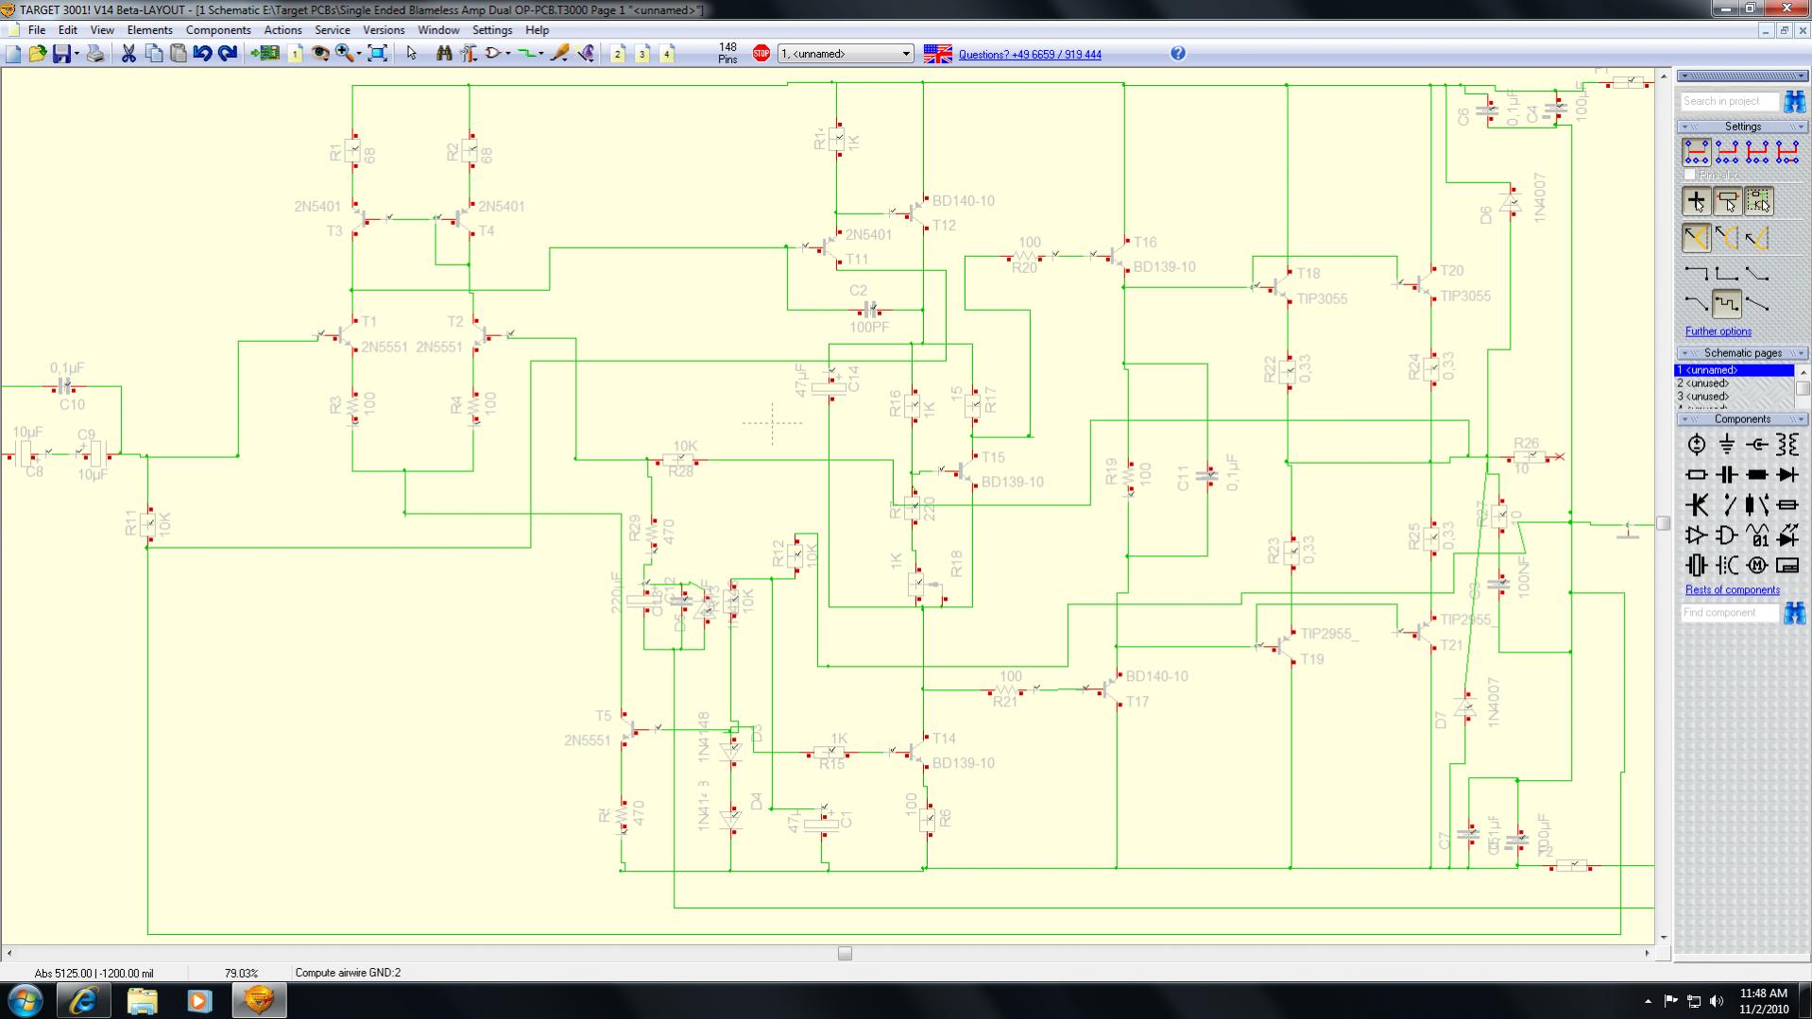
Task: Choose the motor component icon
Action: pos(1756,566)
